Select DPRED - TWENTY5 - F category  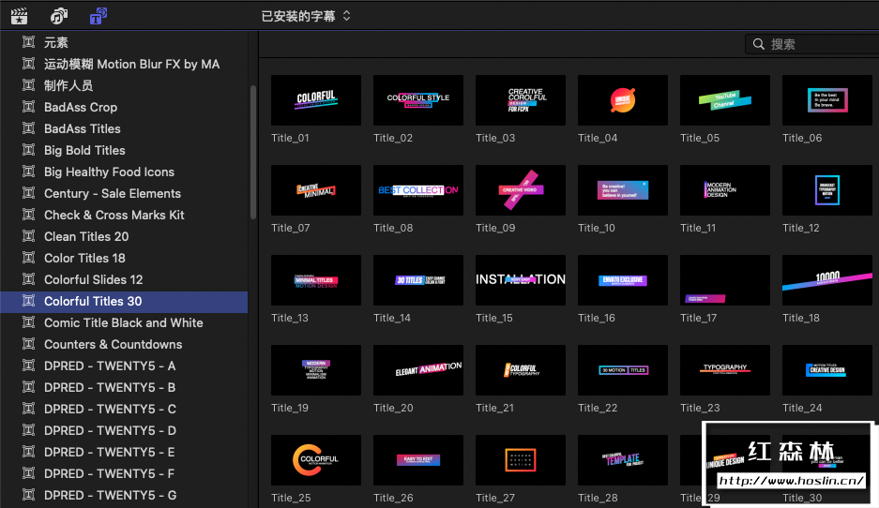(124, 474)
